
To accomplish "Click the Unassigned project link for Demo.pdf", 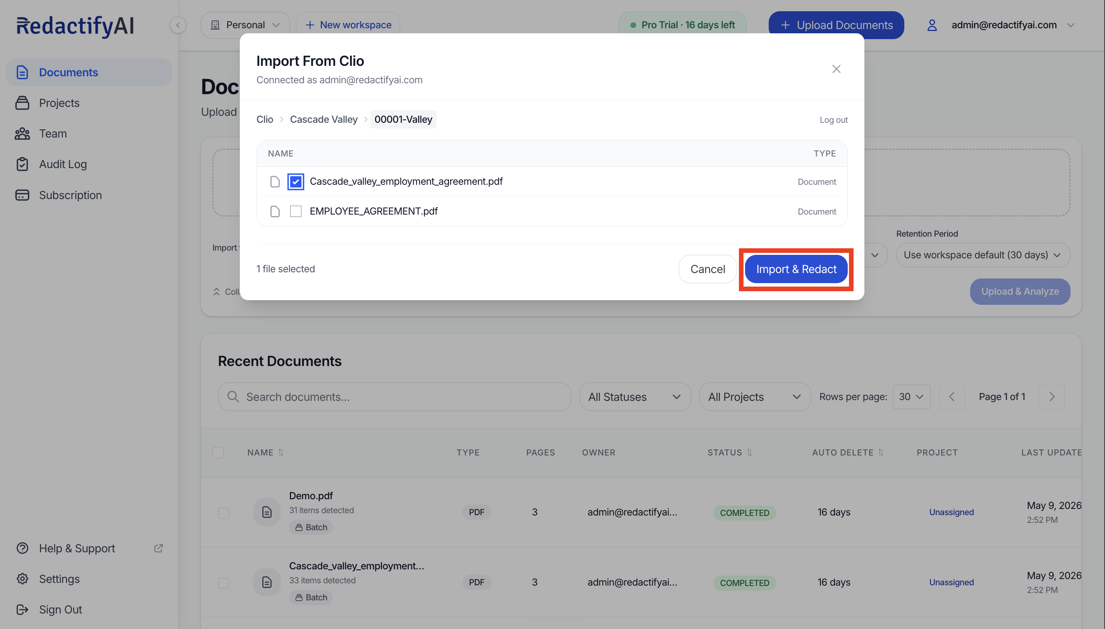I will click(x=951, y=512).
